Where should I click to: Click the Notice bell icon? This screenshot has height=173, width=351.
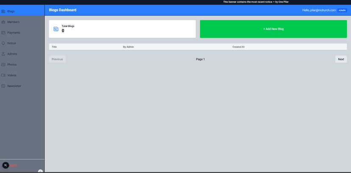(x=3, y=43)
